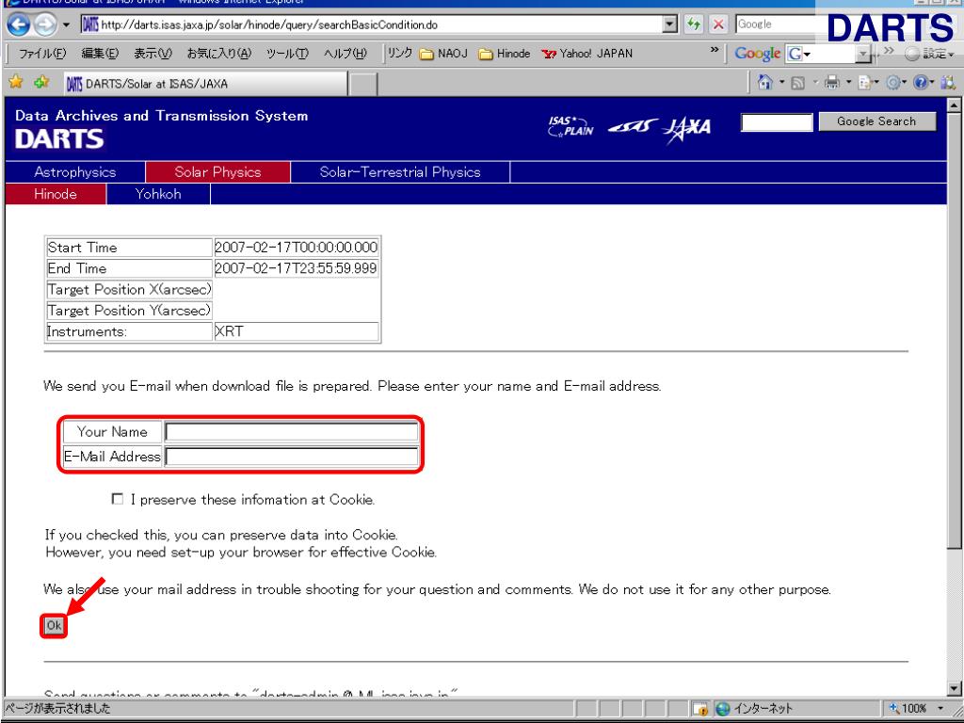Open the ファイル(F) menu
964x723 pixels.
[x=42, y=54]
